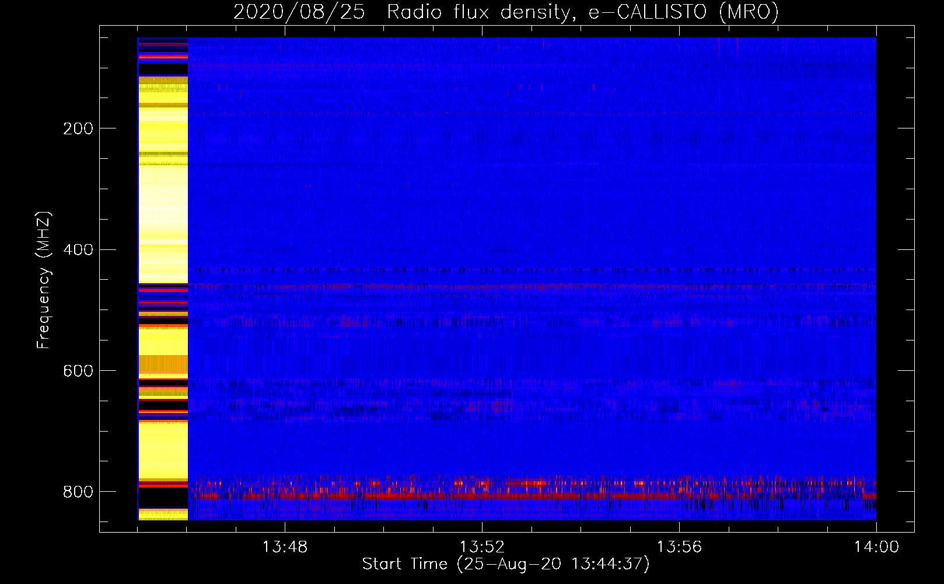Click the 600 frequency tick label
This screenshot has width=944, height=584.
pos(78,371)
